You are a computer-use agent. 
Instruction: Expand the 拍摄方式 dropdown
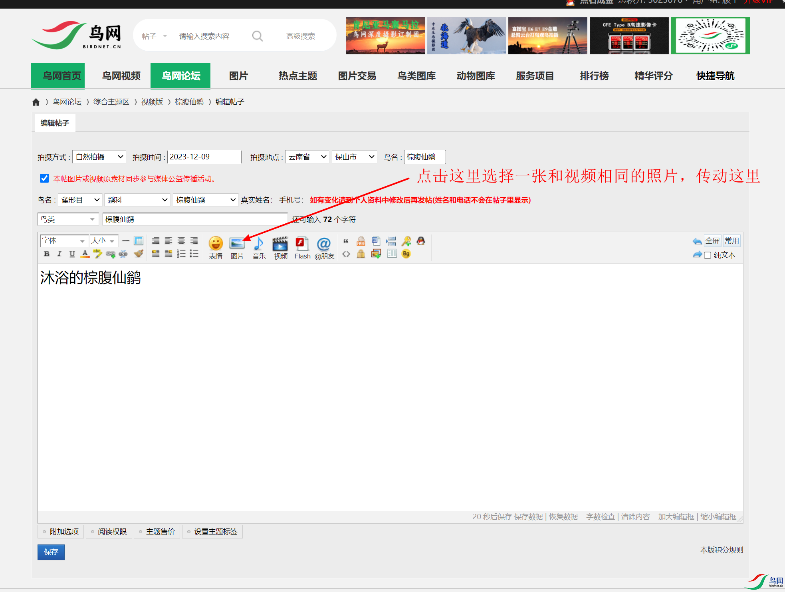(x=99, y=157)
